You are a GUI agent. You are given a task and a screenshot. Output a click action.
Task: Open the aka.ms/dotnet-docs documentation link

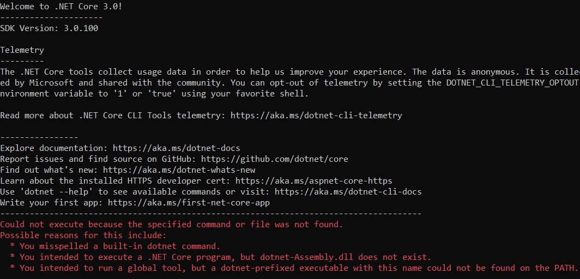click(177, 148)
